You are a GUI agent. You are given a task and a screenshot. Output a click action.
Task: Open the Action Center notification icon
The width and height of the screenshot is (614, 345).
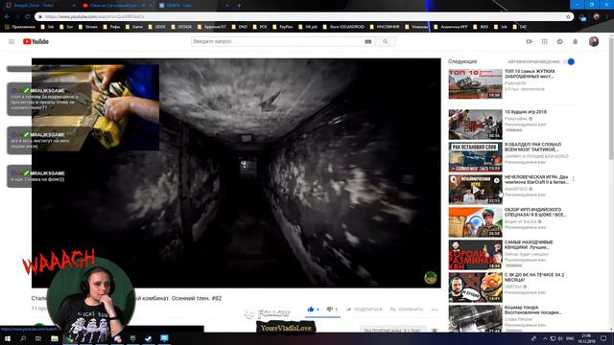click(x=603, y=338)
